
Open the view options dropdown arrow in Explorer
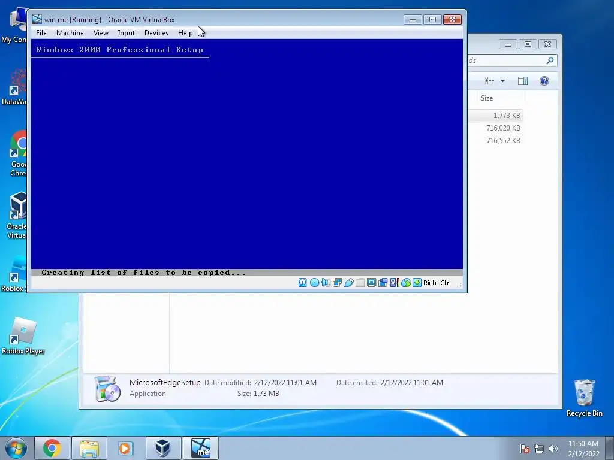point(503,81)
